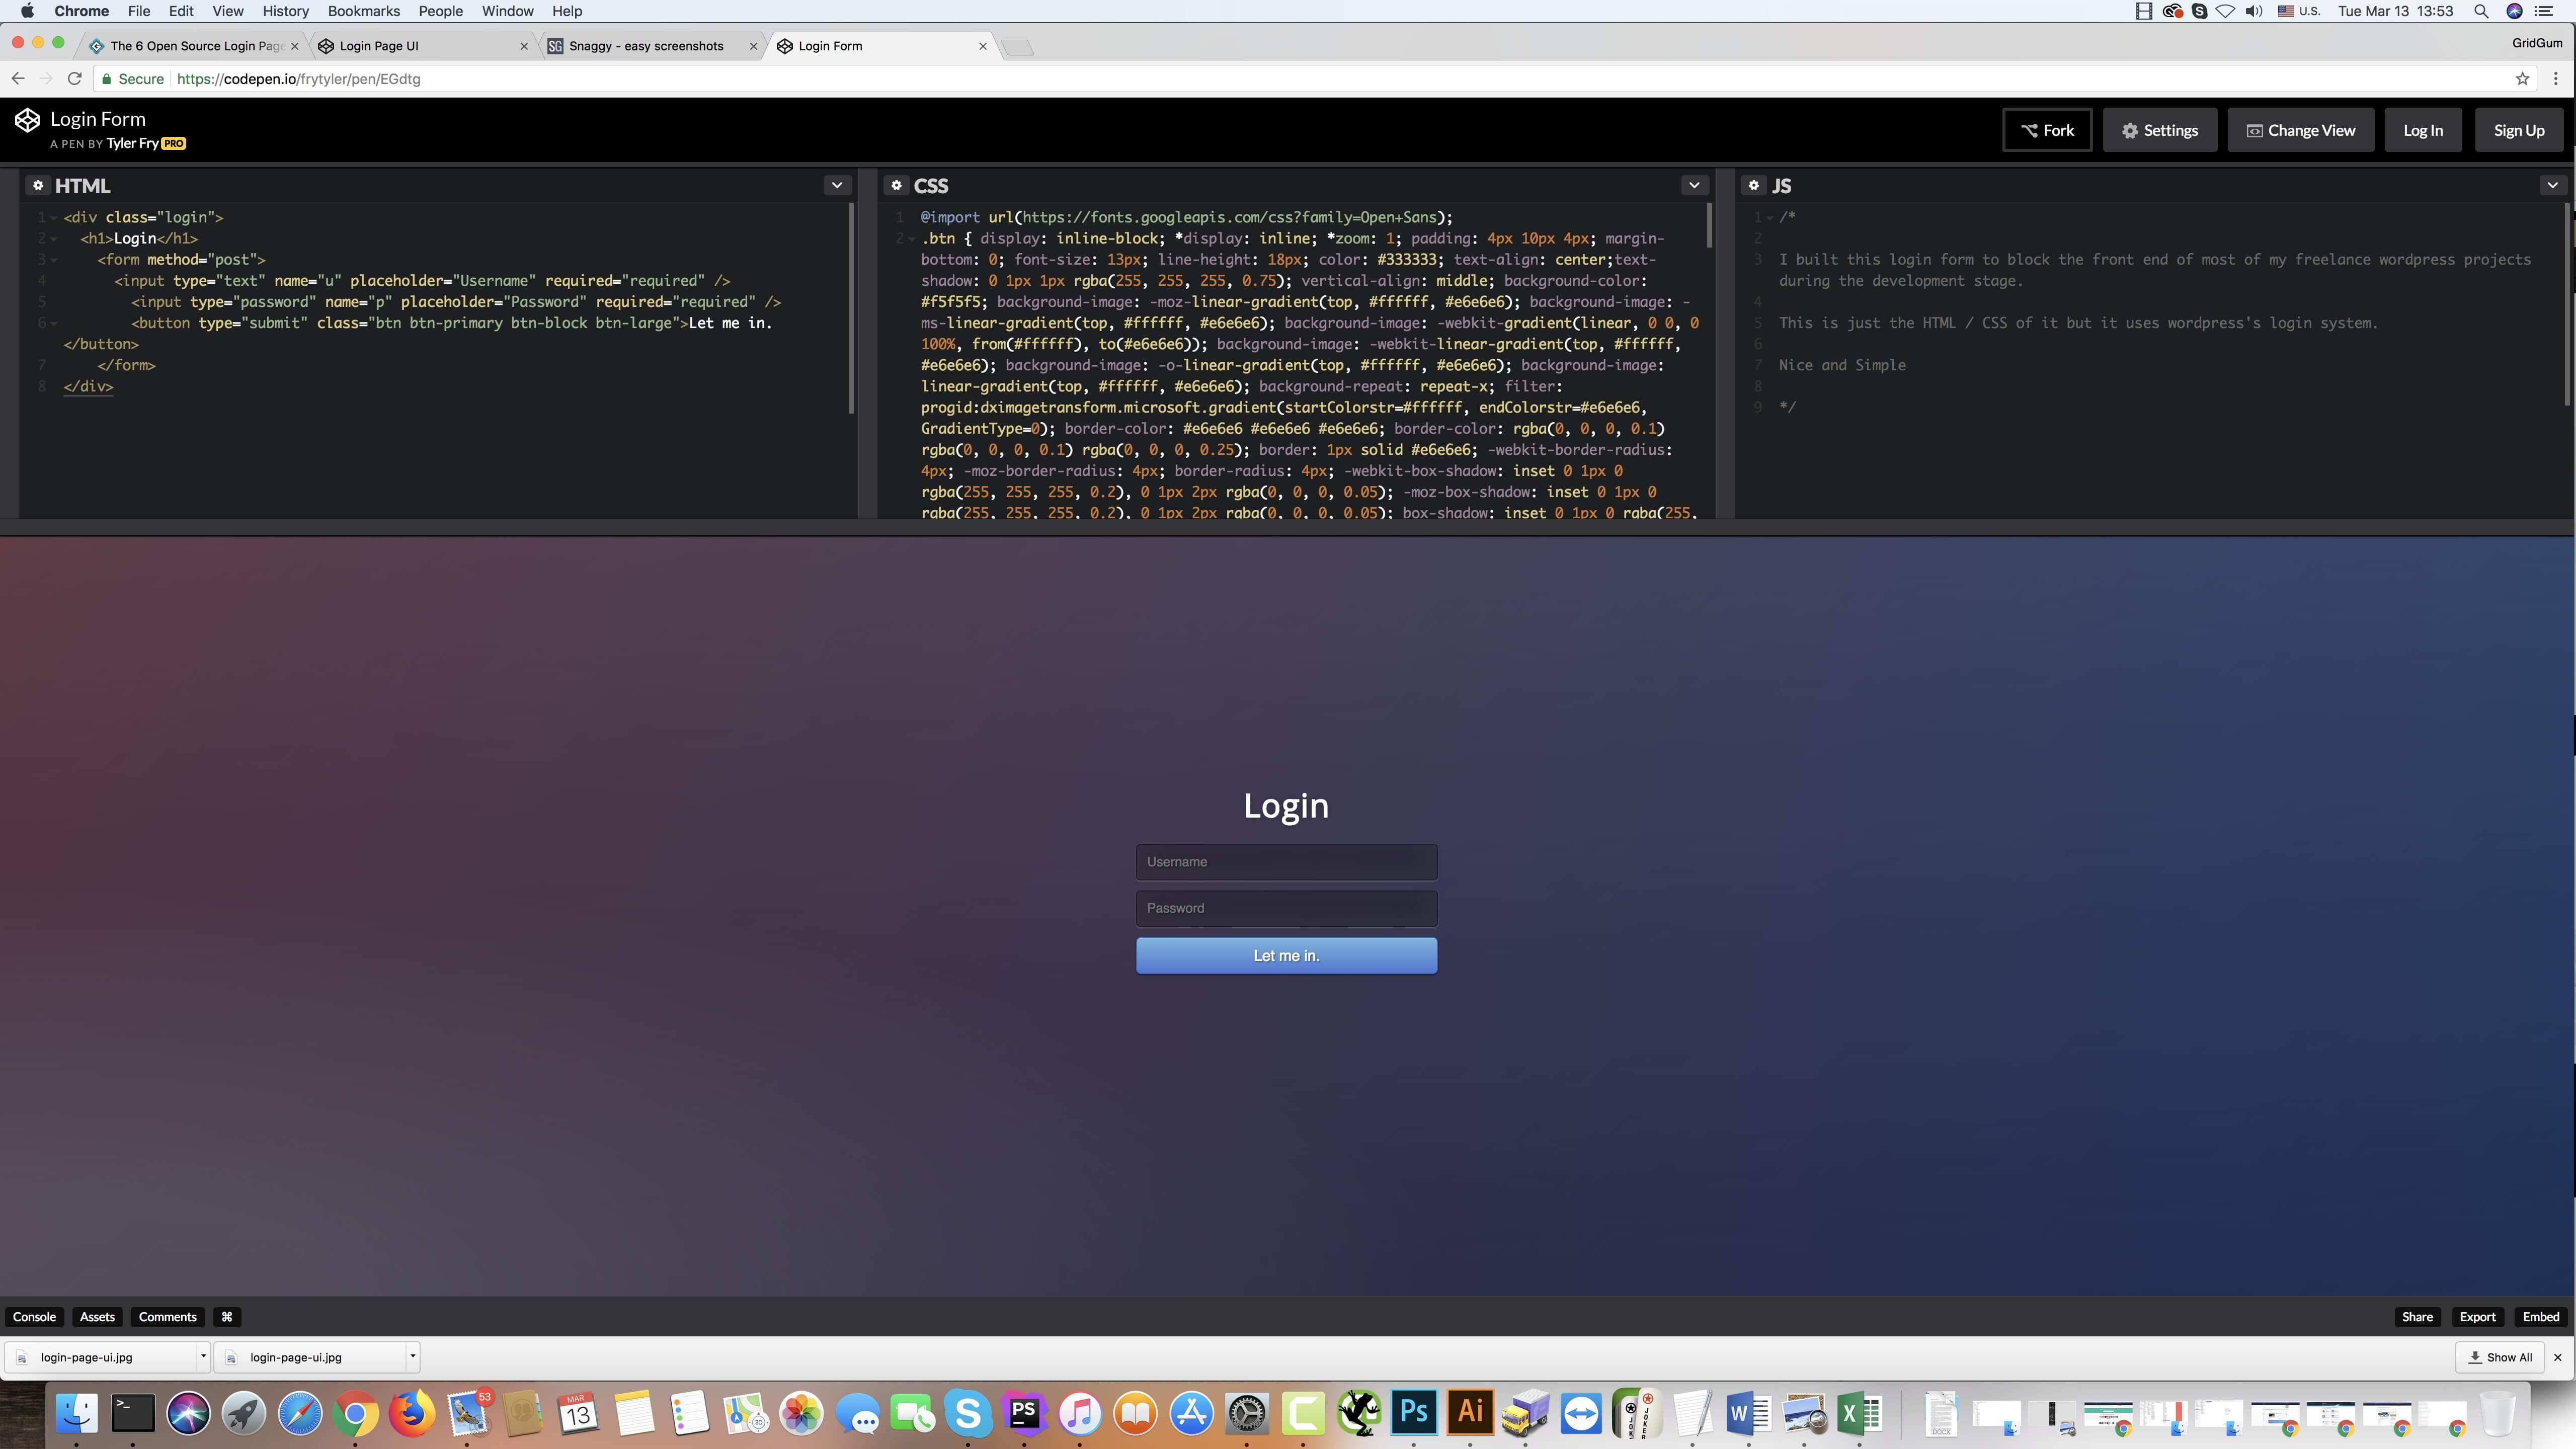Open Illustrator from the dock
The width and height of the screenshot is (2576, 1449).
click(1470, 1413)
